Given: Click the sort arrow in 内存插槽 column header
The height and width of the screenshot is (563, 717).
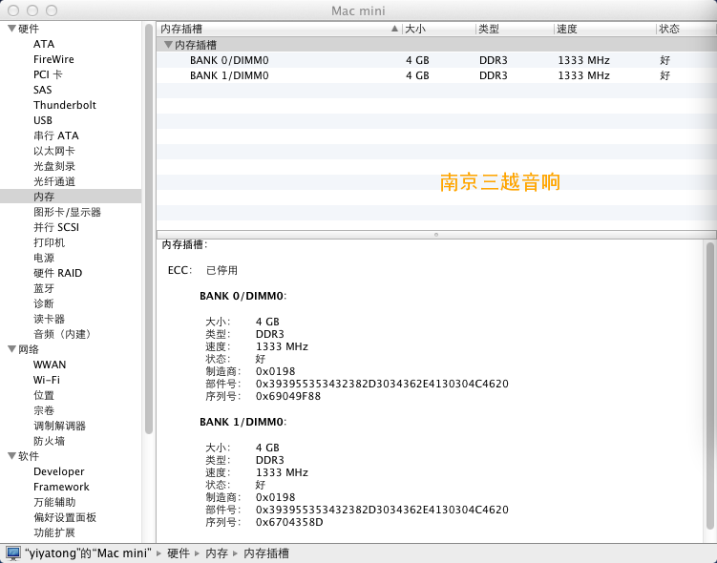Looking at the screenshot, I should pyautogui.click(x=394, y=29).
